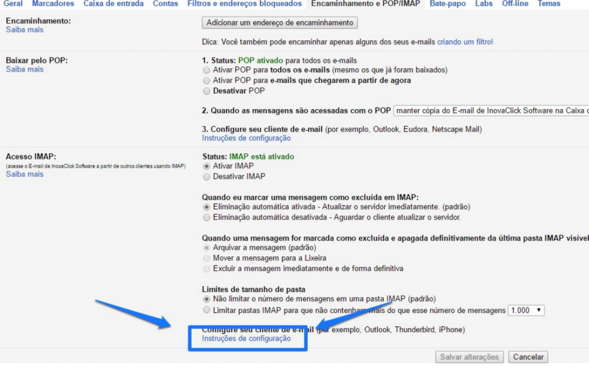This screenshot has width=589, height=388.
Task: Choose Desativar IMAP radio button
Action: 206,177
